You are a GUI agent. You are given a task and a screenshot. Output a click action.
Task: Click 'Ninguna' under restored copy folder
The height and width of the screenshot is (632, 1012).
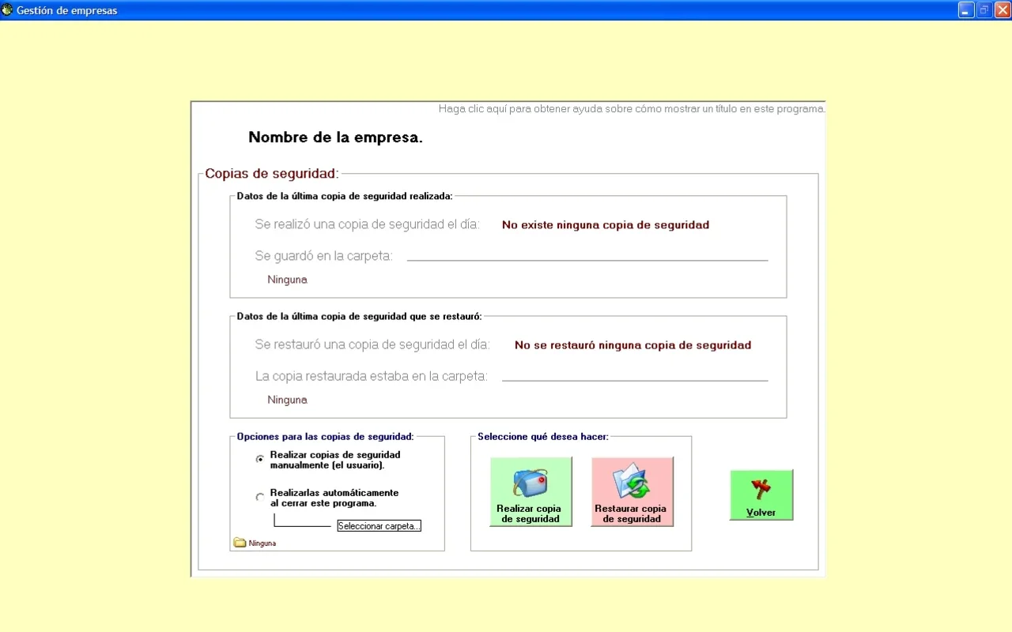coord(287,400)
